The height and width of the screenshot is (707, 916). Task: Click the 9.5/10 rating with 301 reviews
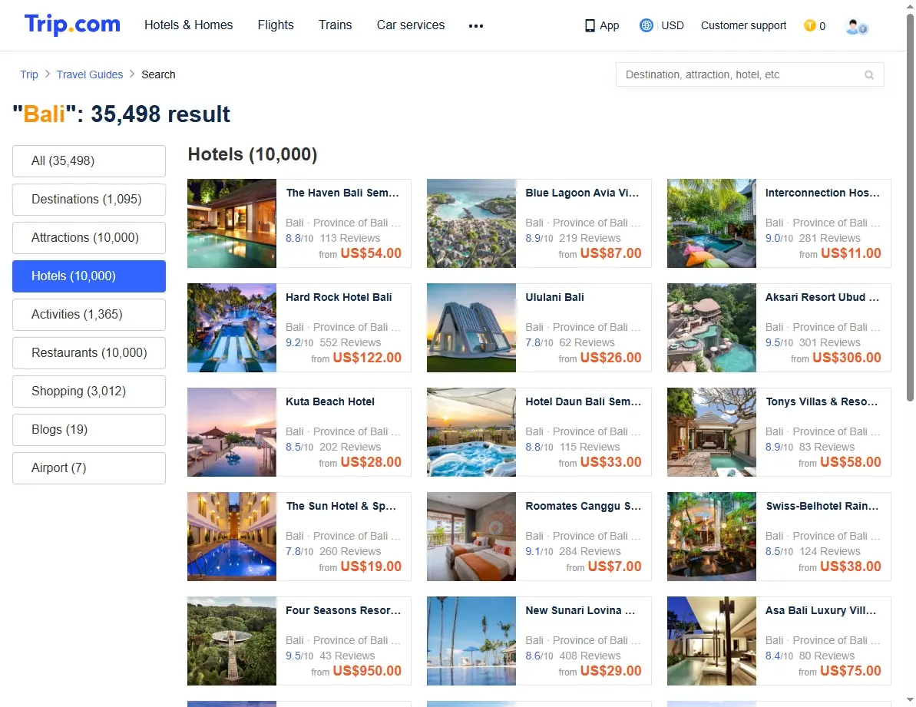pyautogui.click(x=779, y=342)
